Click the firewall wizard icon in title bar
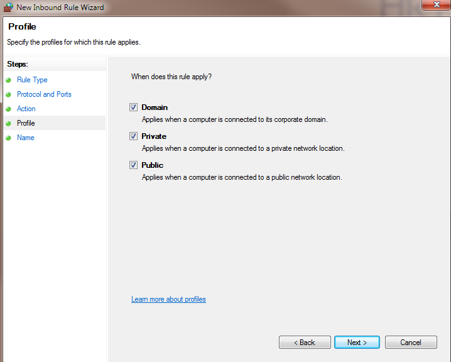451x362 pixels. [8, 8]
